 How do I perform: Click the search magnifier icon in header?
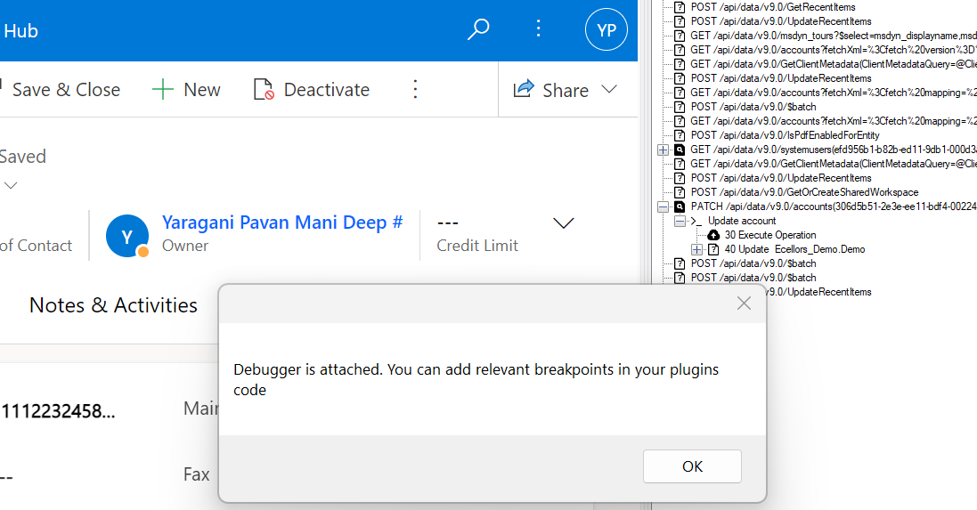(478, 29)
